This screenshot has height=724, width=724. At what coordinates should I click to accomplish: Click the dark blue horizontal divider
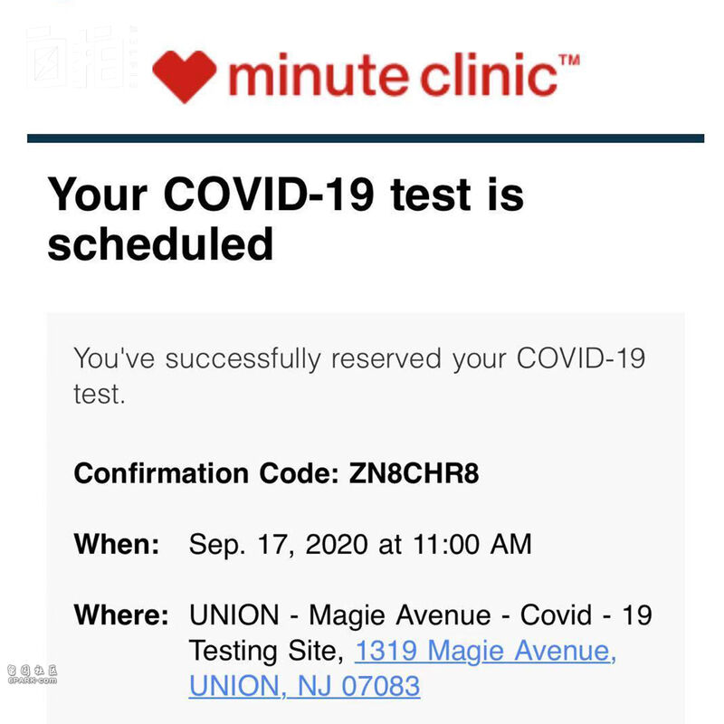pos(366,138)
